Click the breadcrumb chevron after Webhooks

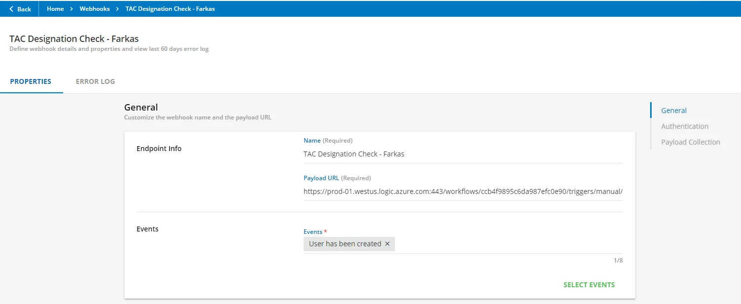coord(117,9)
